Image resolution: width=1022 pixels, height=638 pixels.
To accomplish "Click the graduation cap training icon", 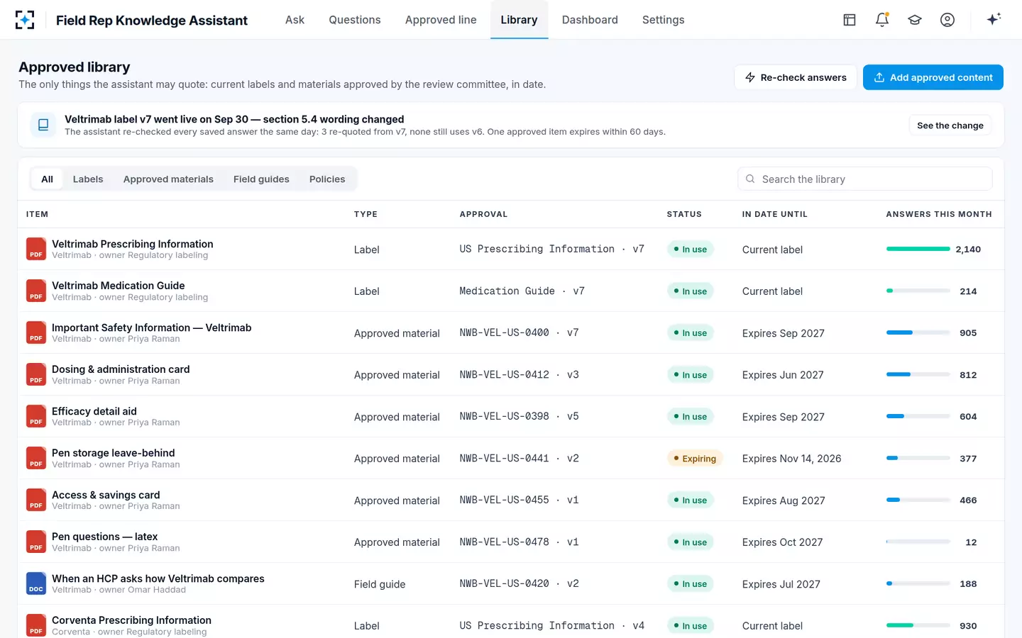I will click(x=915, y=20).
